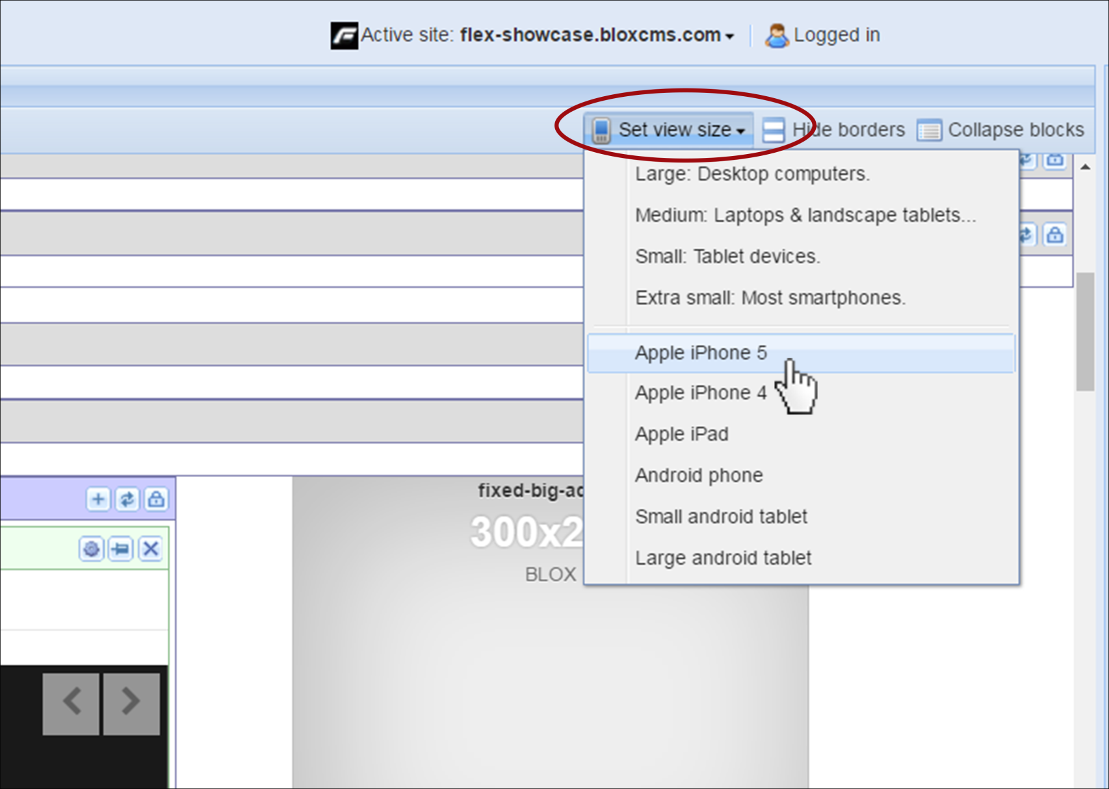Click the fixed-big-ad 300x250 ad placeholder
Viewport: 1109px width, 789px height.
(550, 632)
